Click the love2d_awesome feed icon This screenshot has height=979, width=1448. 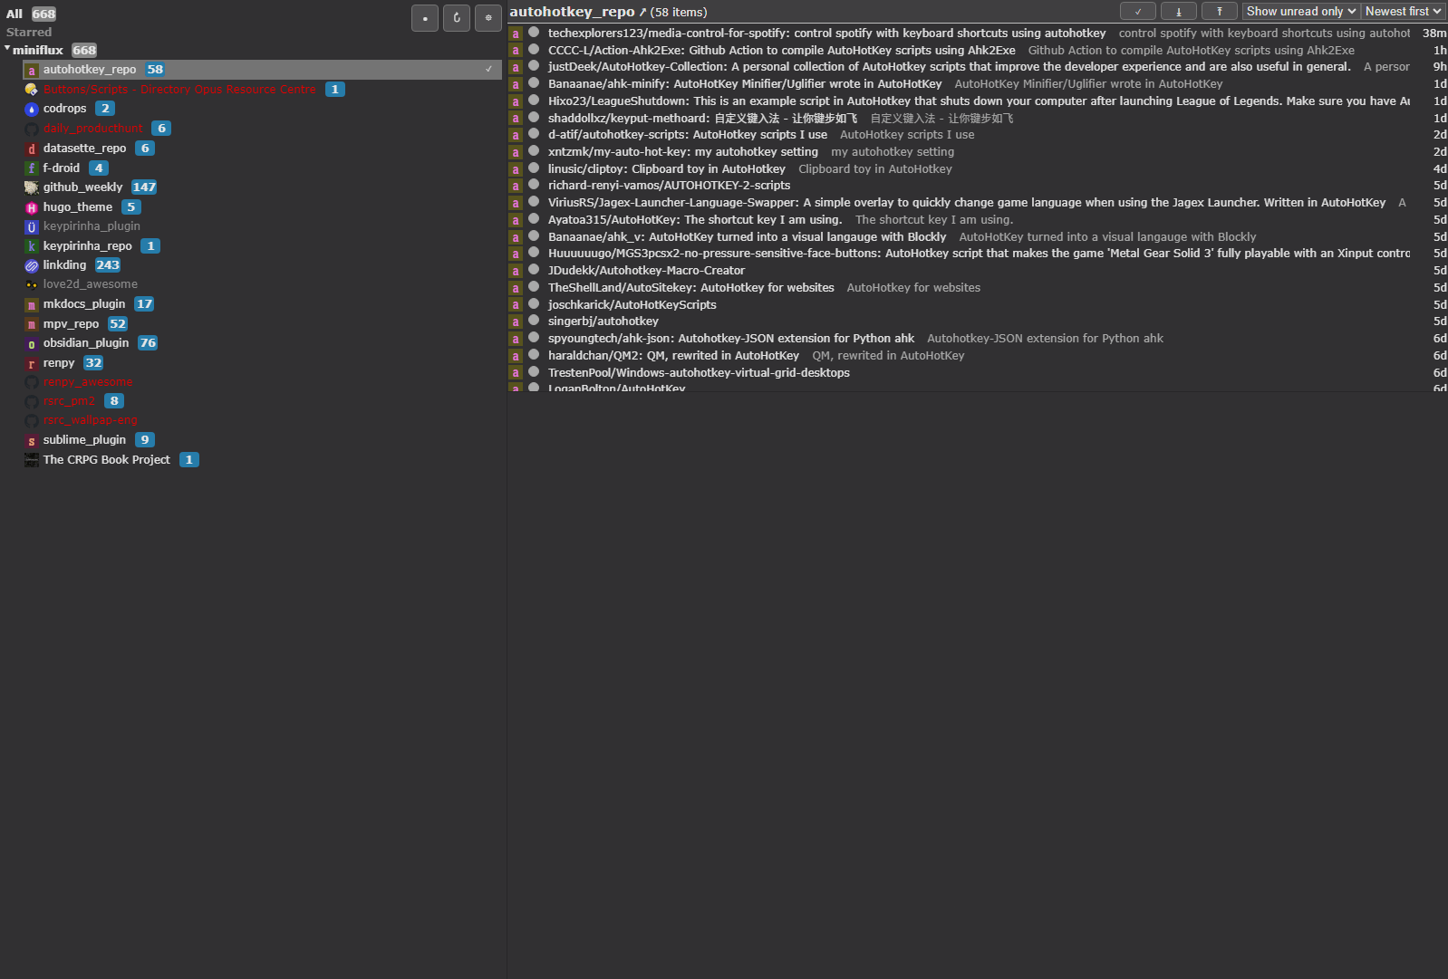[32, 284]
